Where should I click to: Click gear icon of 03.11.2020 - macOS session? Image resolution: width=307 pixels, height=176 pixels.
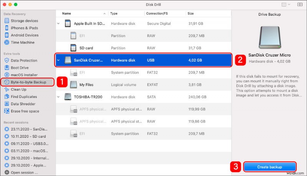point(7,151)
